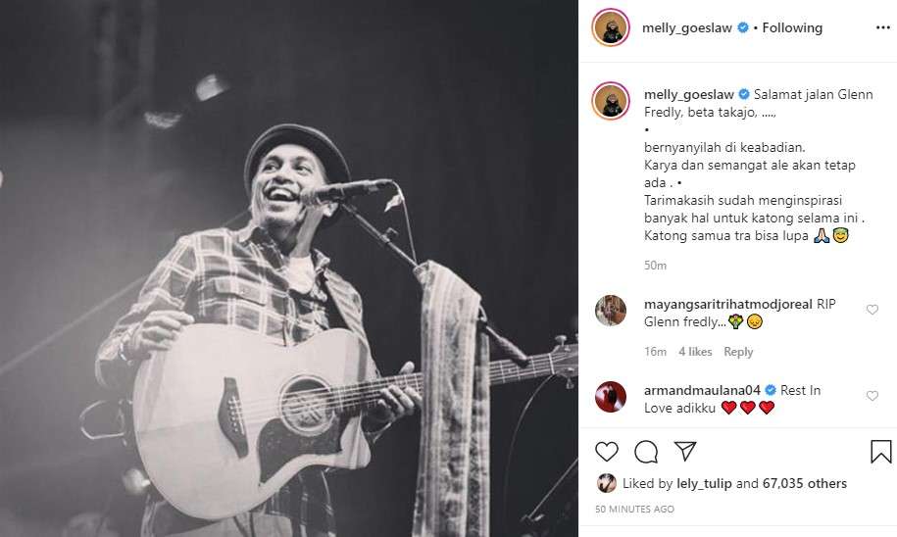The width and height of the screenshot is (897, 537).
Task: Like the post with heart icon
Action: 608,452
